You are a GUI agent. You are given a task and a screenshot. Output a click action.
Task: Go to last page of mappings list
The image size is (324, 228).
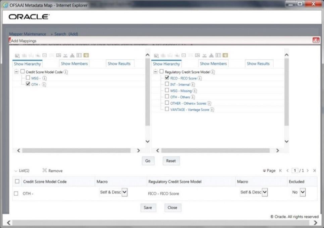click(x=314, y=170)
